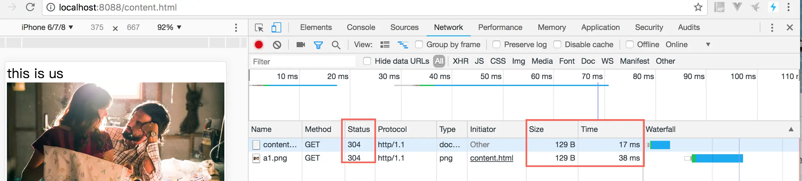Screen dimensions: 802x181
Task: Switch to the Console tab
Action: tap(361, 27)
